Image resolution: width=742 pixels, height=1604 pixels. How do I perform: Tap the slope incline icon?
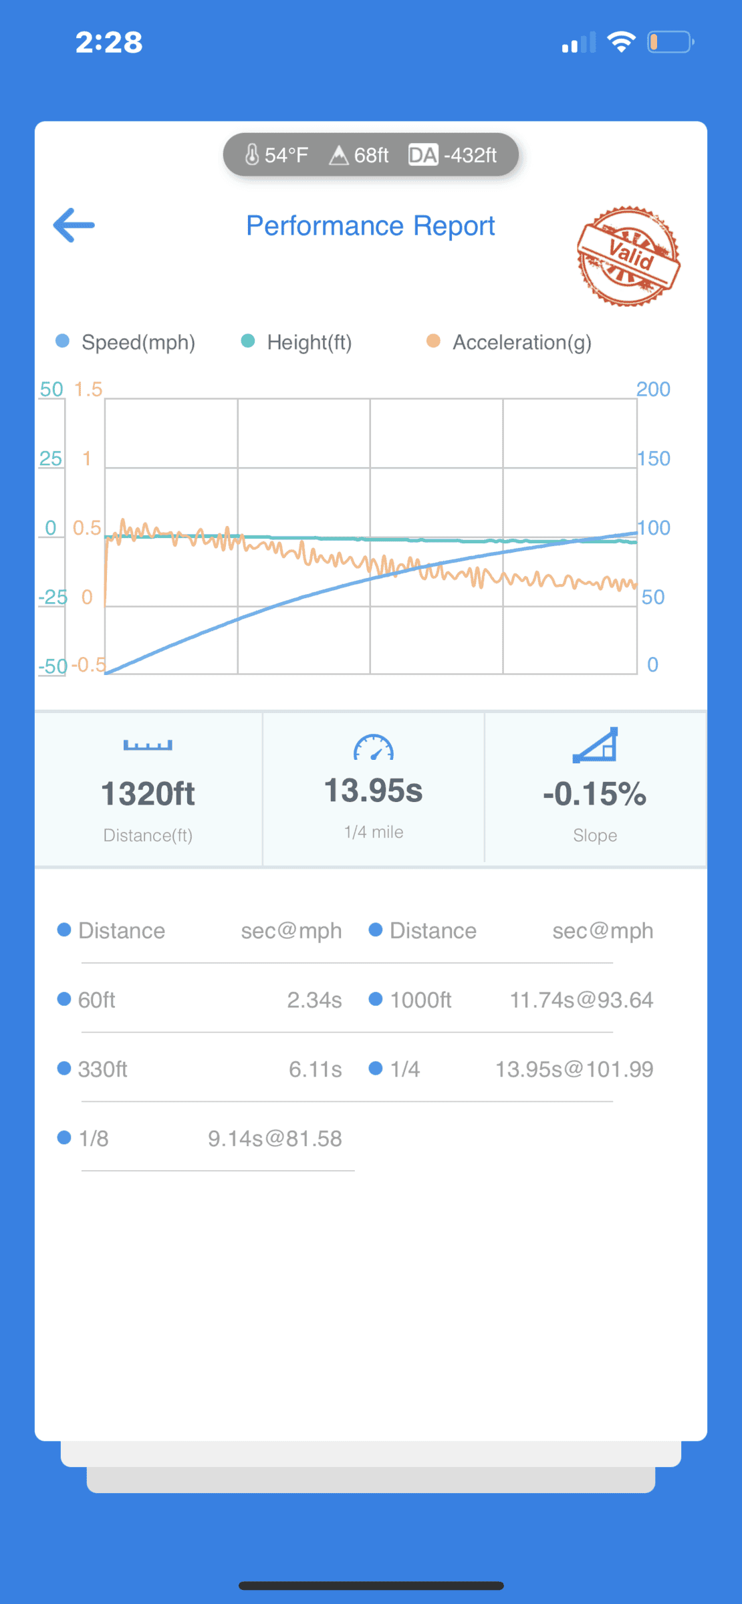(x=595, y=745)
